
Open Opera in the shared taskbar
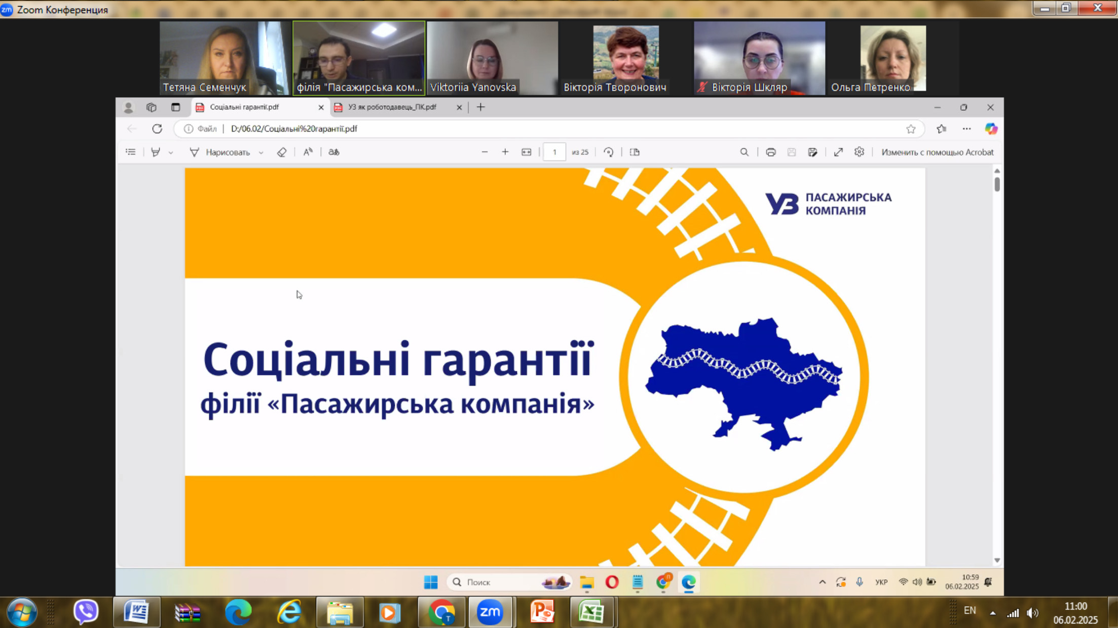coord(612,582)
